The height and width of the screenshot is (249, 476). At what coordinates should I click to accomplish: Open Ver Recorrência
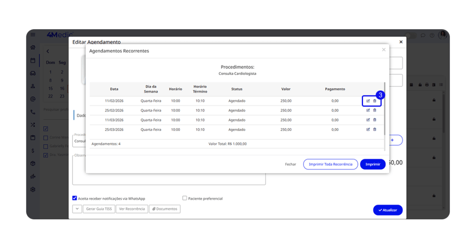point(132,209)
